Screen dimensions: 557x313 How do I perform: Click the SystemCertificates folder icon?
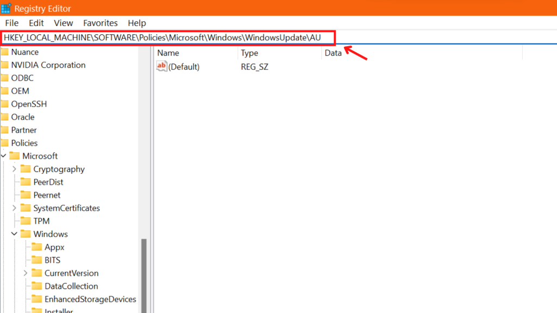[26, 208]
